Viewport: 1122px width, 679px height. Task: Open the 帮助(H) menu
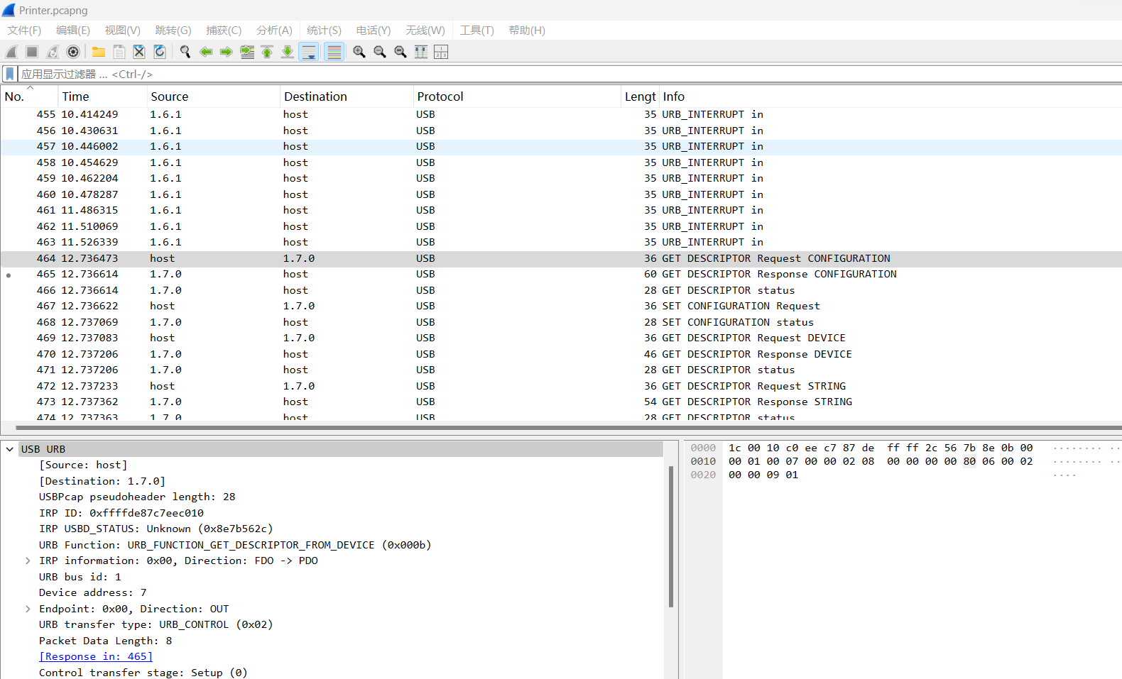coord(527,31)
